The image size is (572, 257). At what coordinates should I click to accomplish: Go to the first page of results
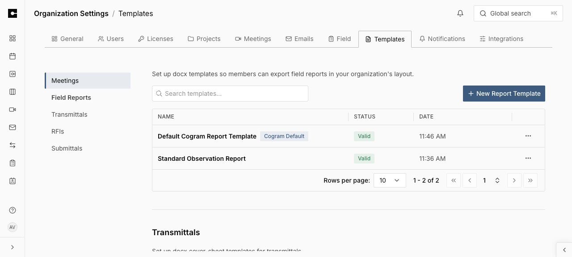pos(454,180)
